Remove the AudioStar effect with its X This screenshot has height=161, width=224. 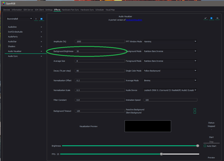41,42
